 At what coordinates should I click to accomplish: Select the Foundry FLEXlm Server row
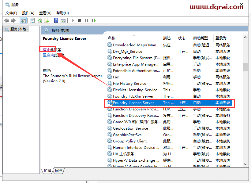coord(170,96)
